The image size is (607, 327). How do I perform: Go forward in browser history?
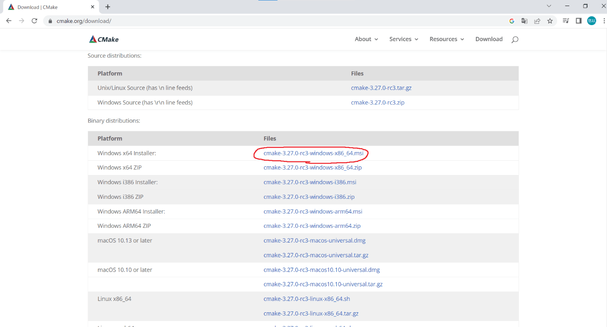pyautogui.click(x=22, y=21)
